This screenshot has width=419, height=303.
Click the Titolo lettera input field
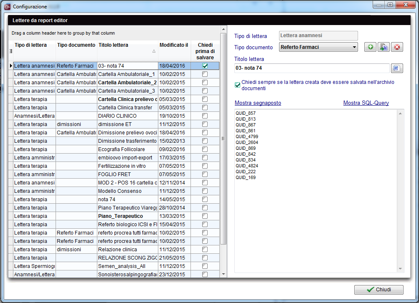312,68
